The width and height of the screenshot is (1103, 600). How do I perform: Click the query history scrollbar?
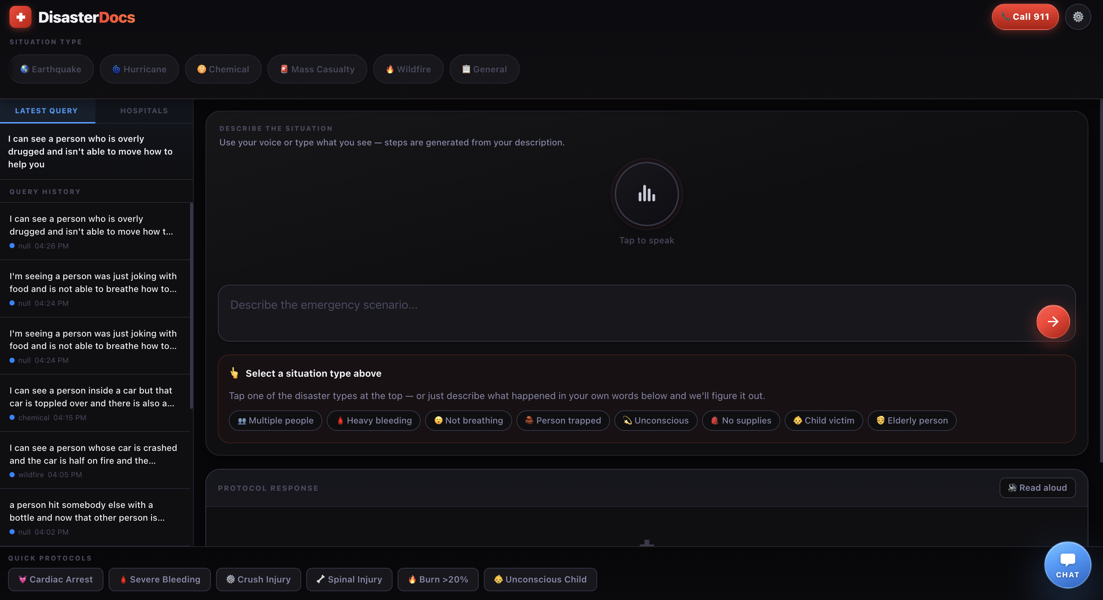click(x=192, y=306)
